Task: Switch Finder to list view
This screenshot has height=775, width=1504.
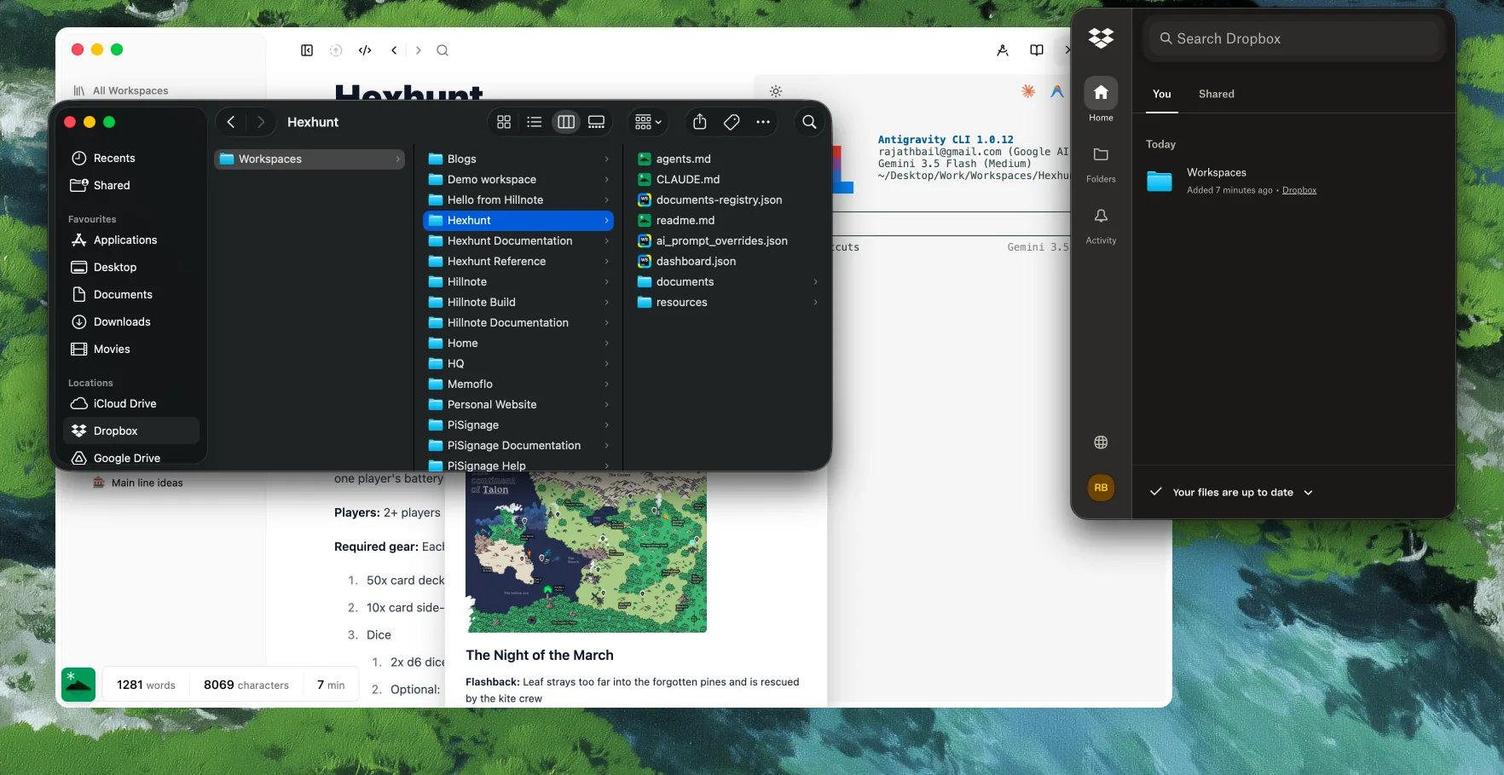Action: point(535,122)
